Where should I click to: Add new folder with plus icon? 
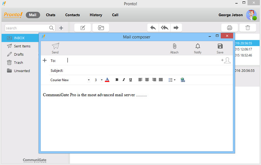pos(61,28)
